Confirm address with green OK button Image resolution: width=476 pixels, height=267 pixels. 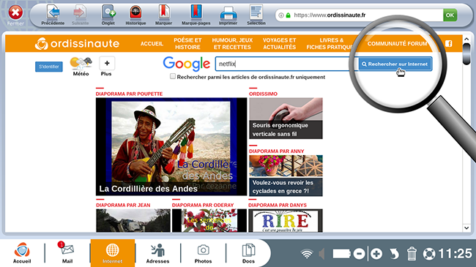pyautogui.click(x=450, y=15)
